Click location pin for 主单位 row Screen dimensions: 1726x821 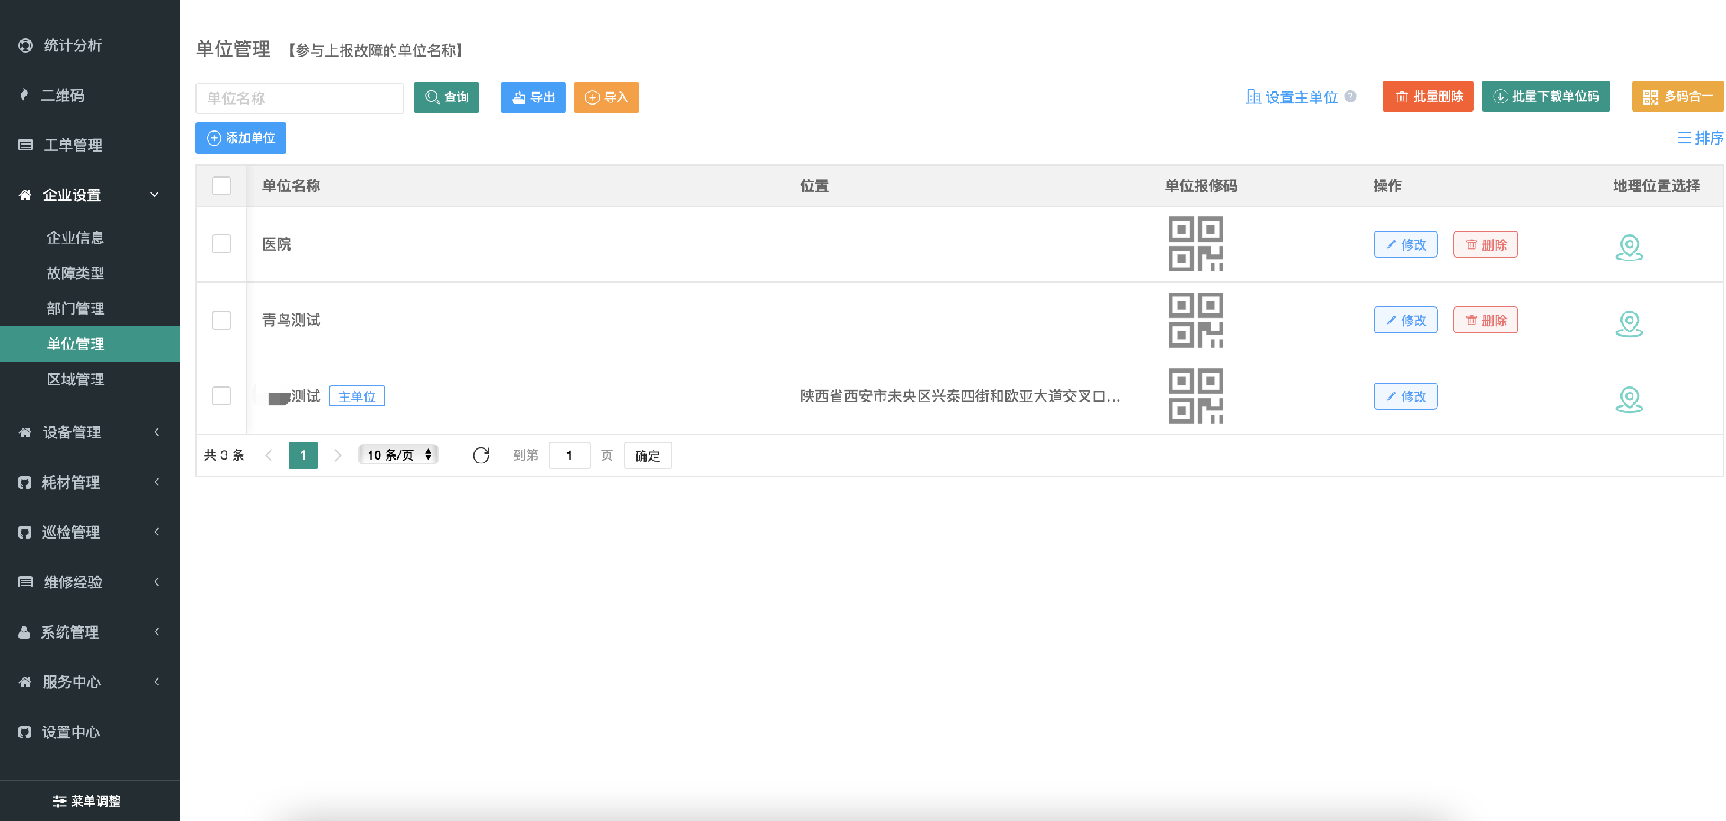(x=1629, y=399)
